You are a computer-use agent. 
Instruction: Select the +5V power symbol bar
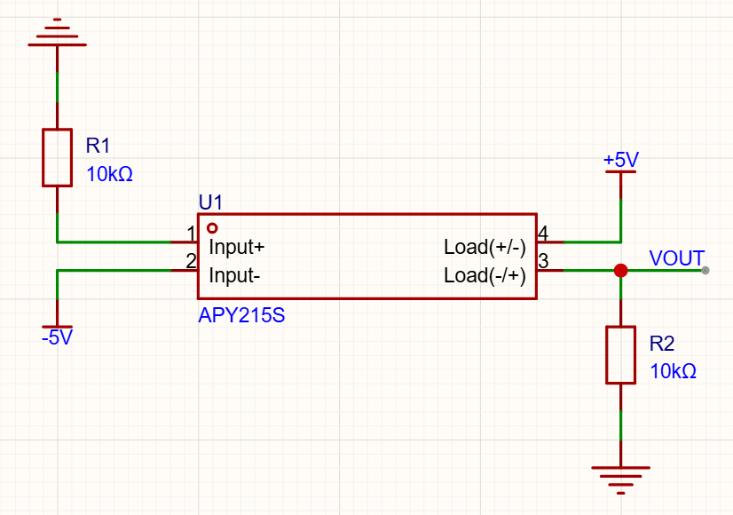tap(621, 172)
